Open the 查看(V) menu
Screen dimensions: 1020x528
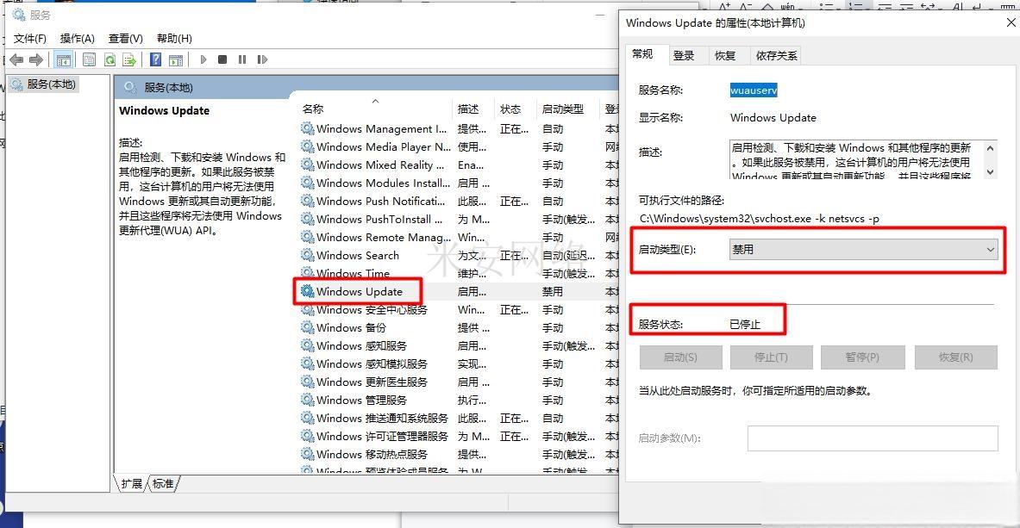[x=126, y=39]
